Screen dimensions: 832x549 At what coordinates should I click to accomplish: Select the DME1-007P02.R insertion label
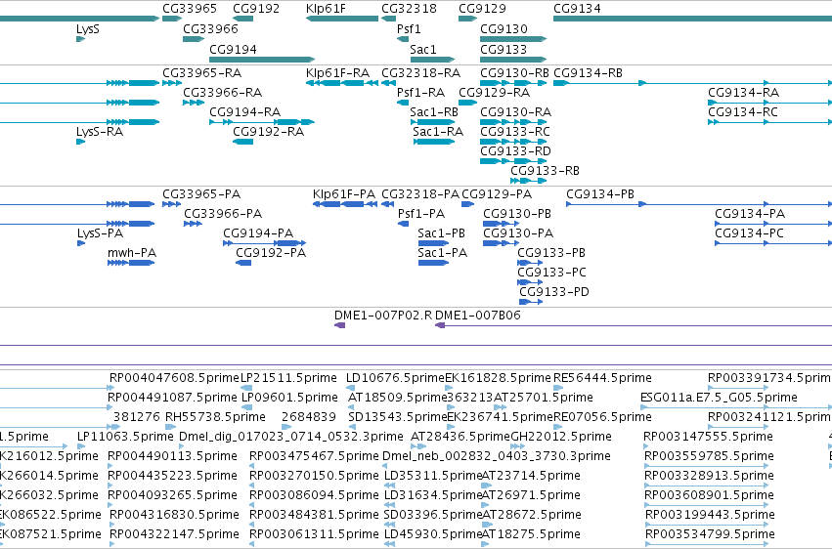pyautogui.click(x=383, y=316)
